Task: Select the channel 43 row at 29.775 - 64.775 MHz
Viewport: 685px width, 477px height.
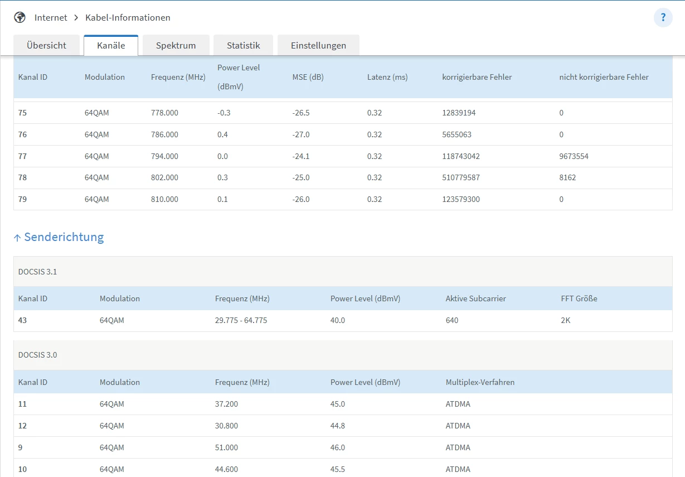Action: click(342, 321)
